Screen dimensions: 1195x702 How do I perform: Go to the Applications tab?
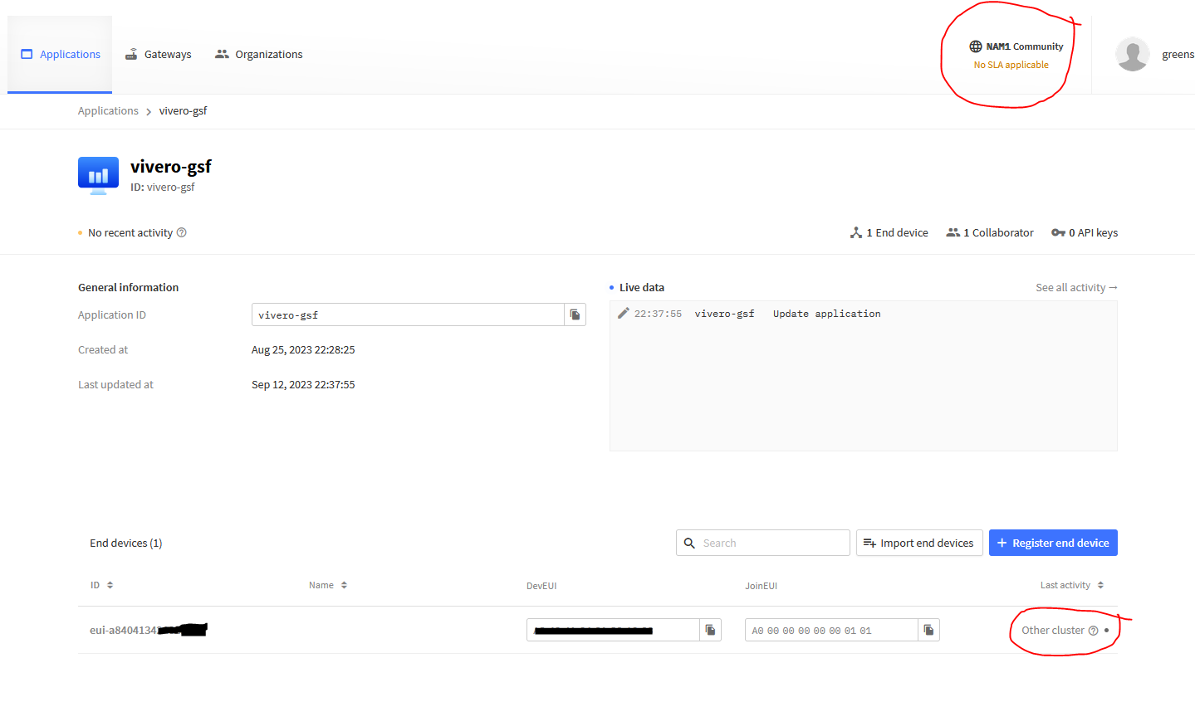(x=60, y=55)
